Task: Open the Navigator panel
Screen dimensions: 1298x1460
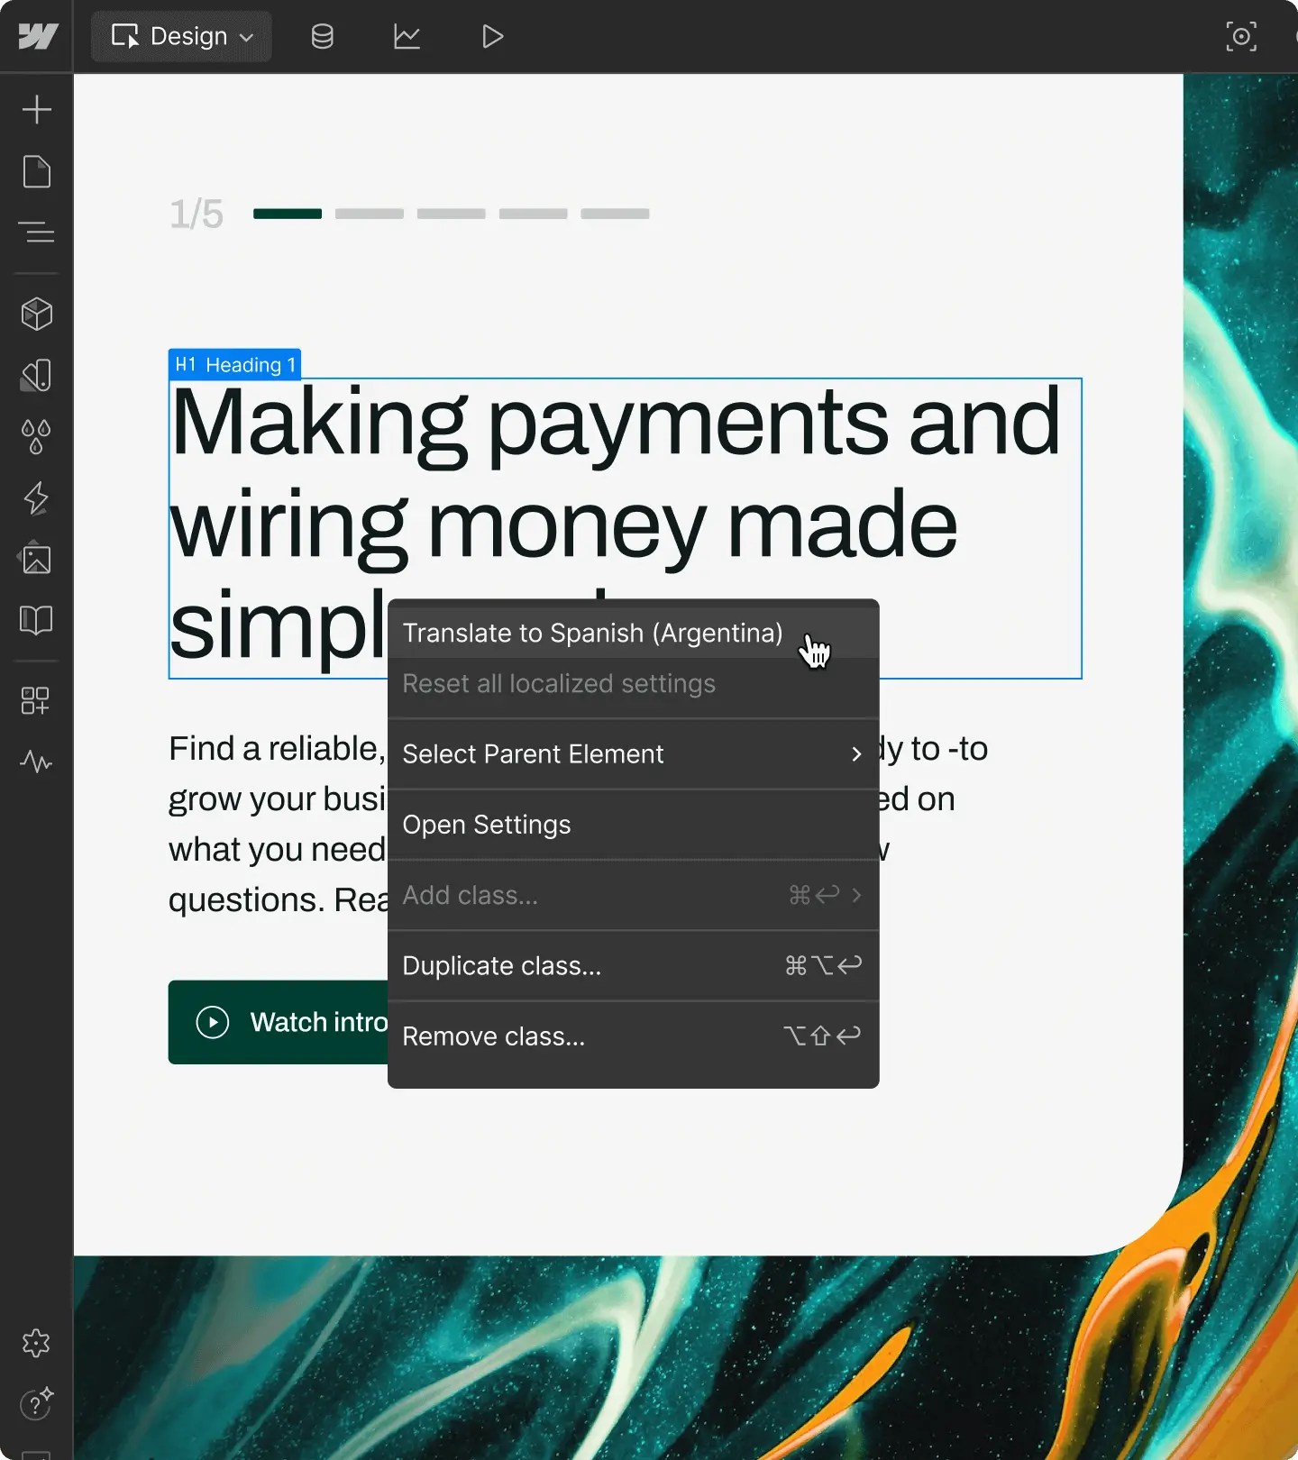Action: 37,232
